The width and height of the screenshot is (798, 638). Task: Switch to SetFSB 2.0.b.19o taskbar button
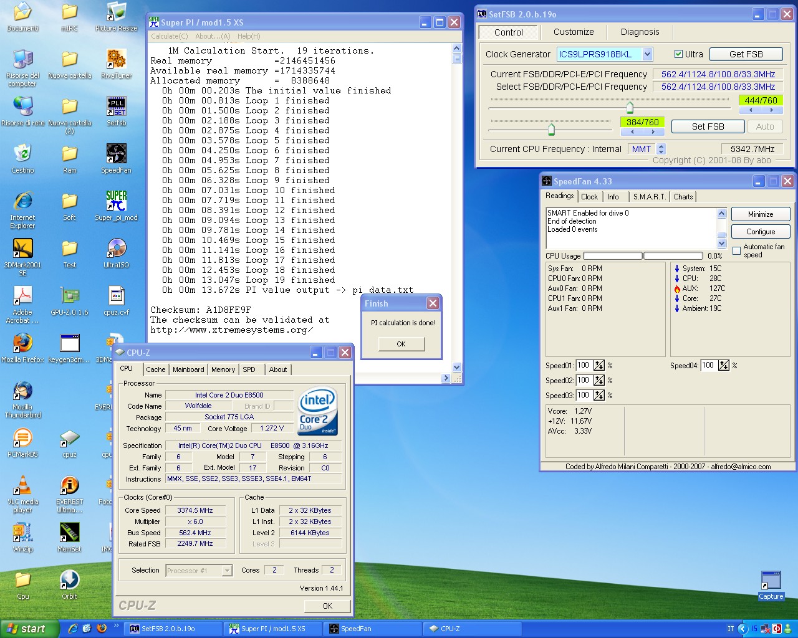pos(173,629)
